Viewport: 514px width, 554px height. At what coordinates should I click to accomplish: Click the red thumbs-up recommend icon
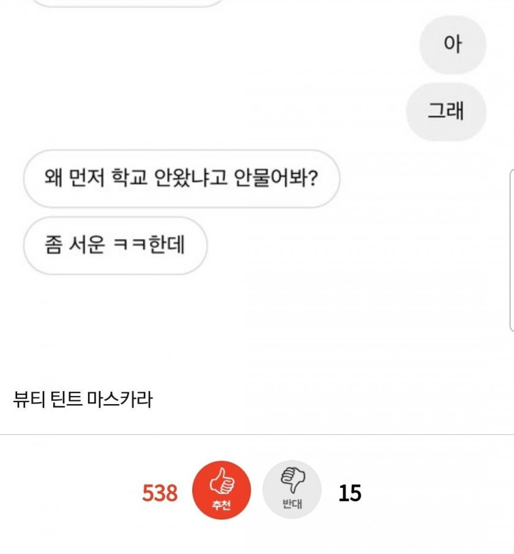[222, 490]
